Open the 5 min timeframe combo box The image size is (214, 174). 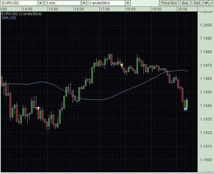65,3
